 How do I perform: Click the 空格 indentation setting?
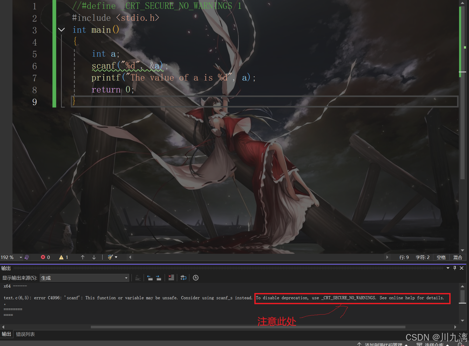441,257
